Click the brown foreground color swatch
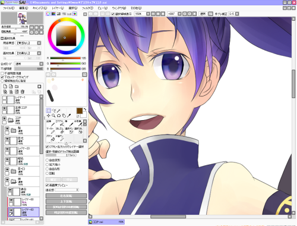 point(80,111)
